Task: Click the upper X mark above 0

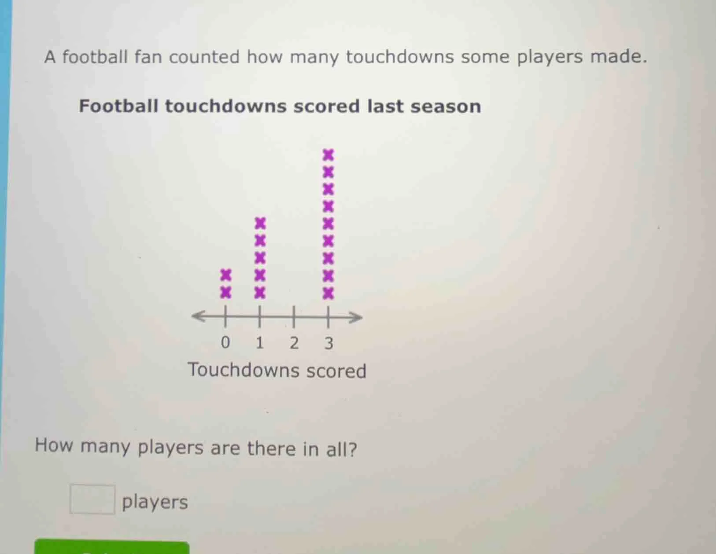Action: pyautogui.click(x=226, y=275)
